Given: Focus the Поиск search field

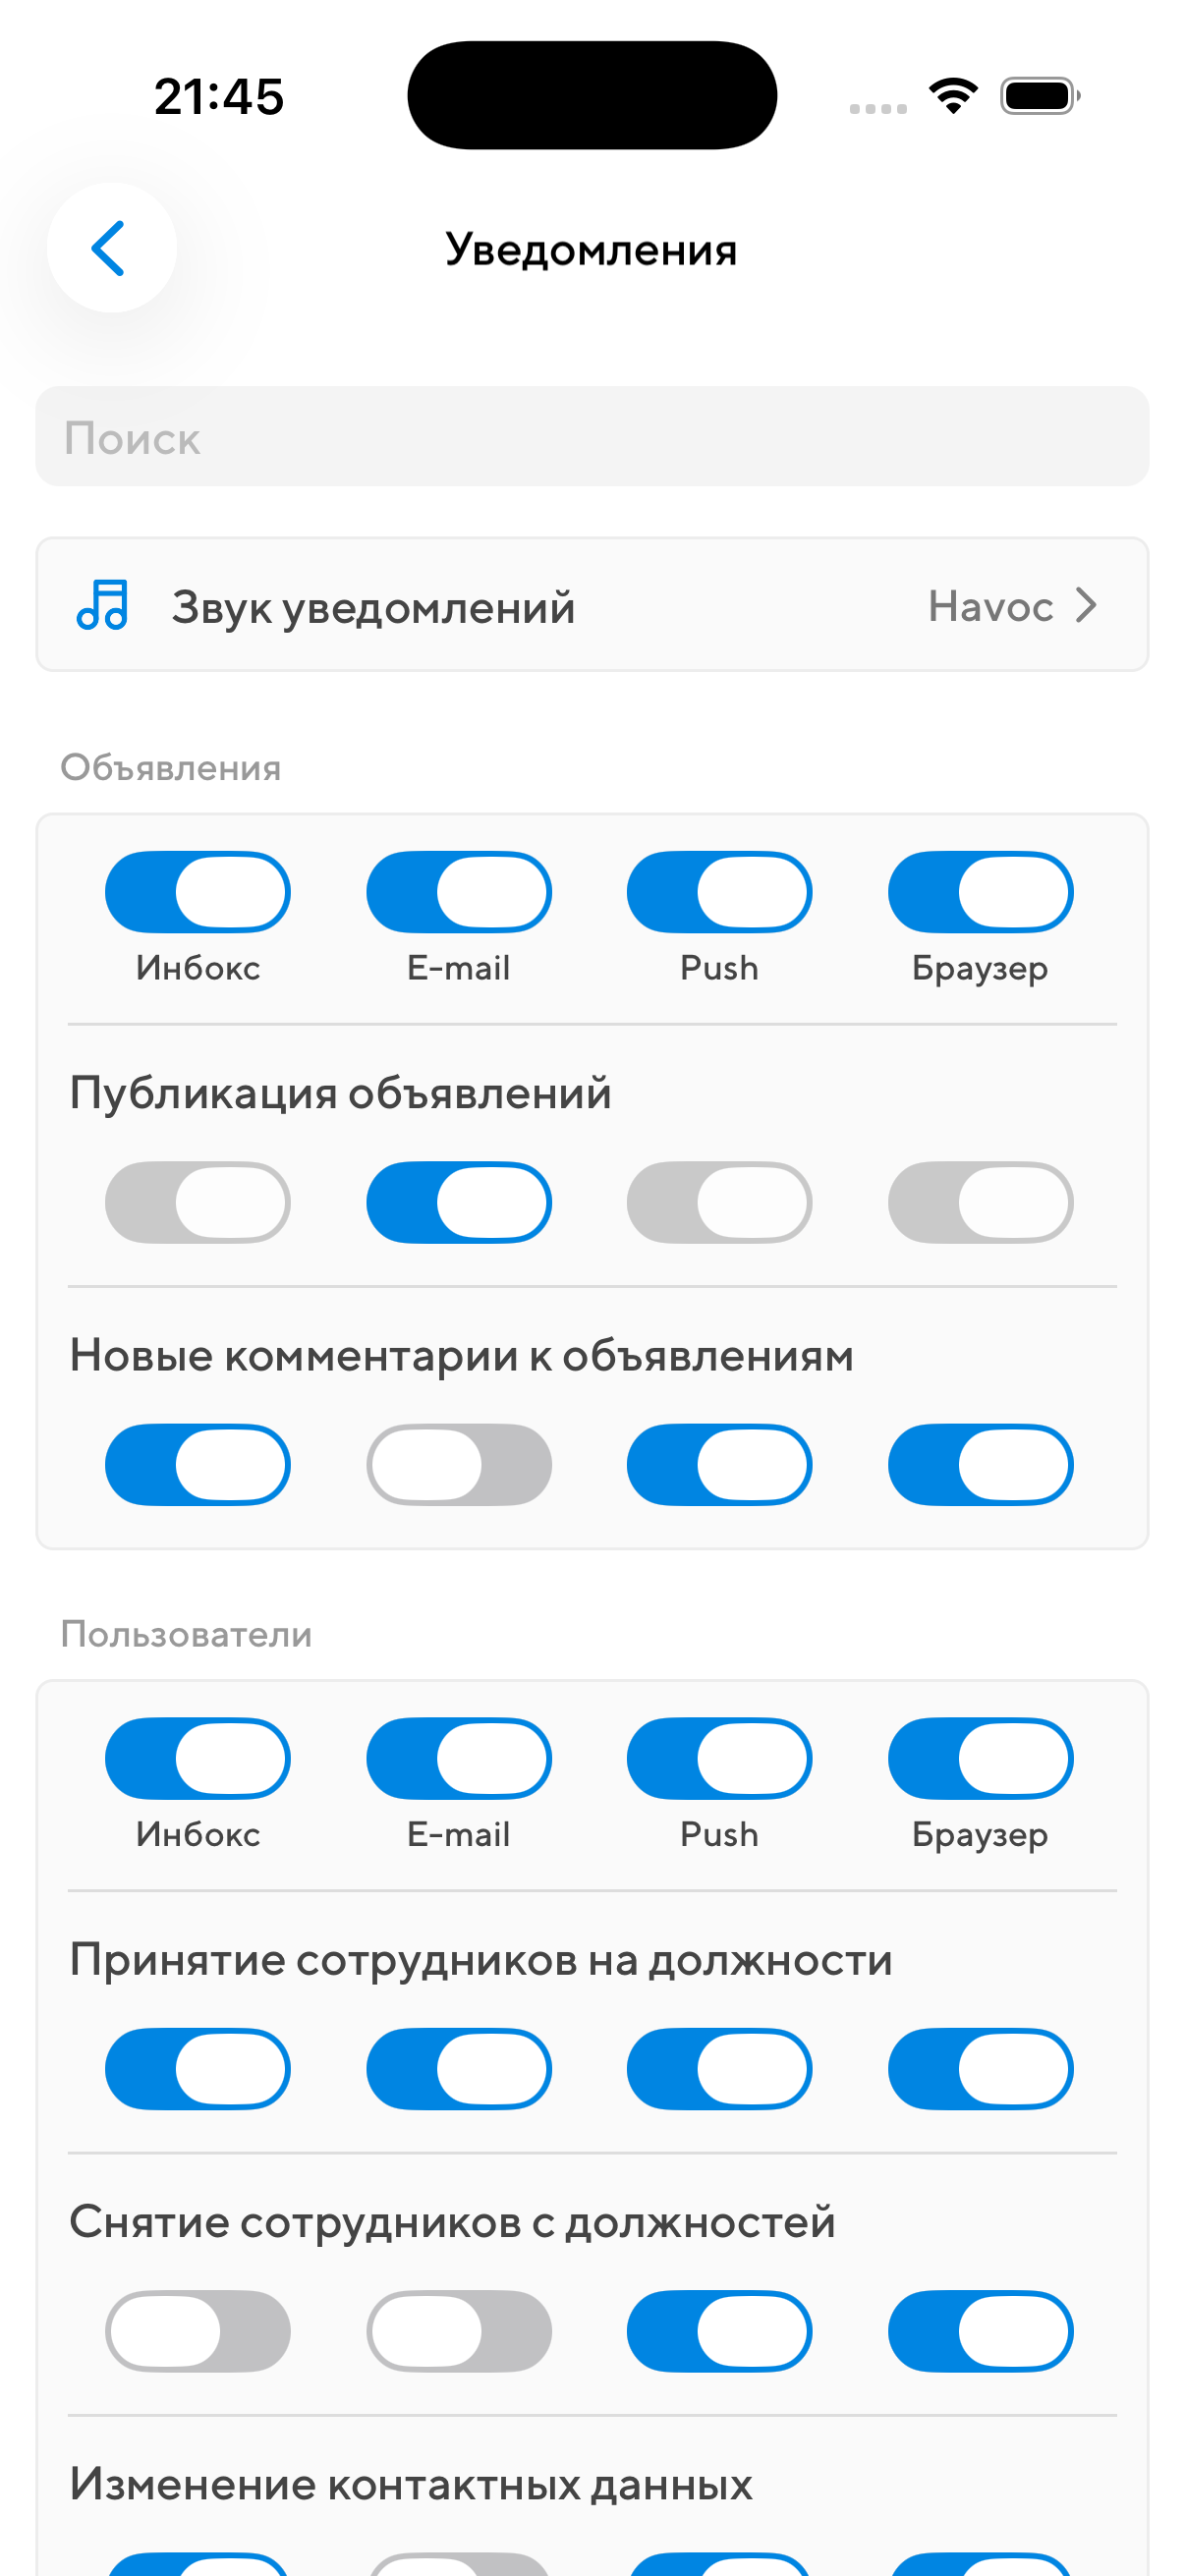Looking at the screenshot, I should (592, 437).
